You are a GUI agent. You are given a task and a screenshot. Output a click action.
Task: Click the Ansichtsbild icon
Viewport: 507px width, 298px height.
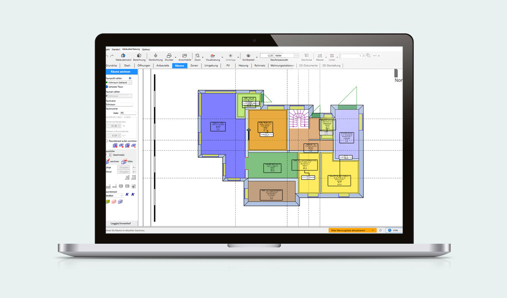coord(185,56)
